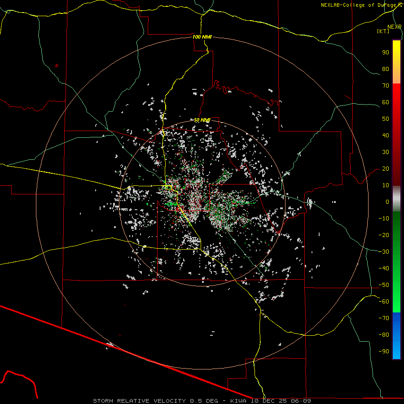Image resolution: width=404 pixels, height=404 pixels.
Task: Click the blue bottom segment of the color bar
Action: [396, 336]
